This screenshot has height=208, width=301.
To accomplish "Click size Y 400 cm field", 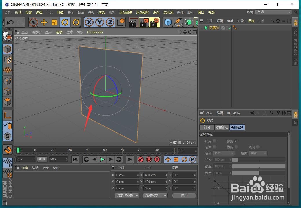I will [x=155, y=182].
